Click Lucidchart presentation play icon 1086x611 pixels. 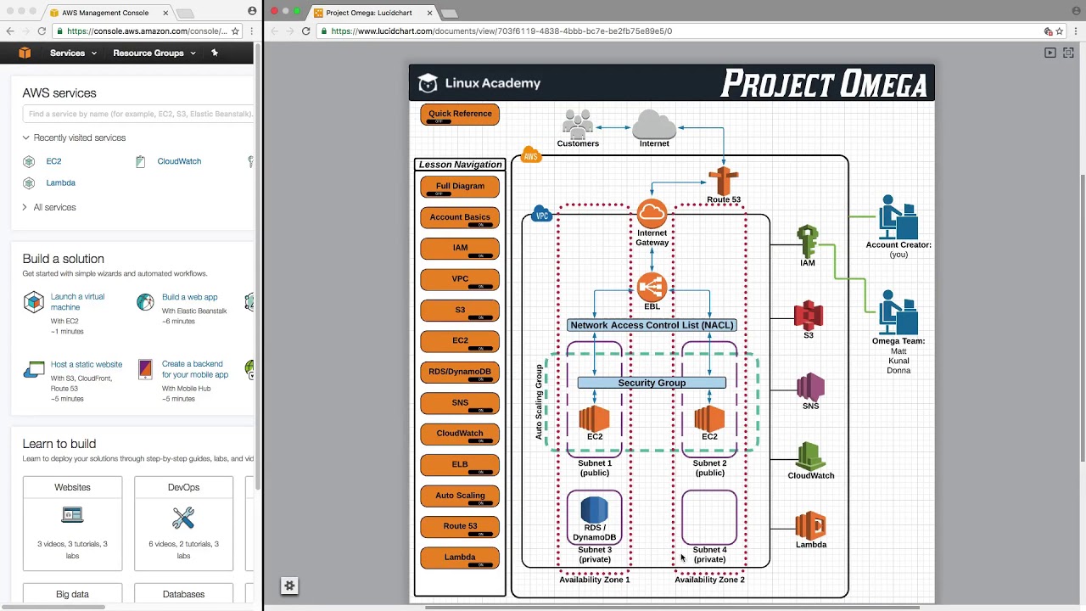coord(1050,53)
